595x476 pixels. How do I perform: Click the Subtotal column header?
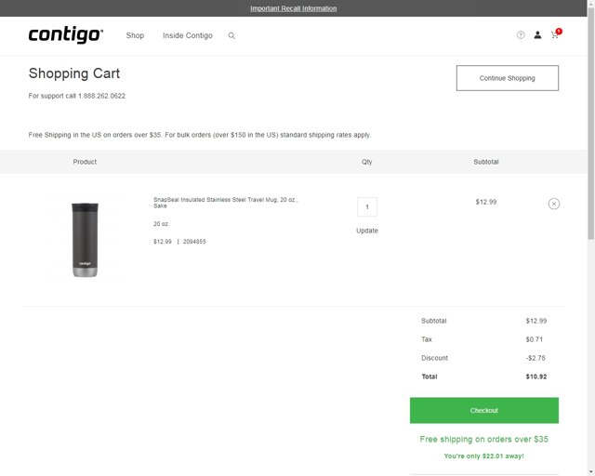(x=485, y=162)
